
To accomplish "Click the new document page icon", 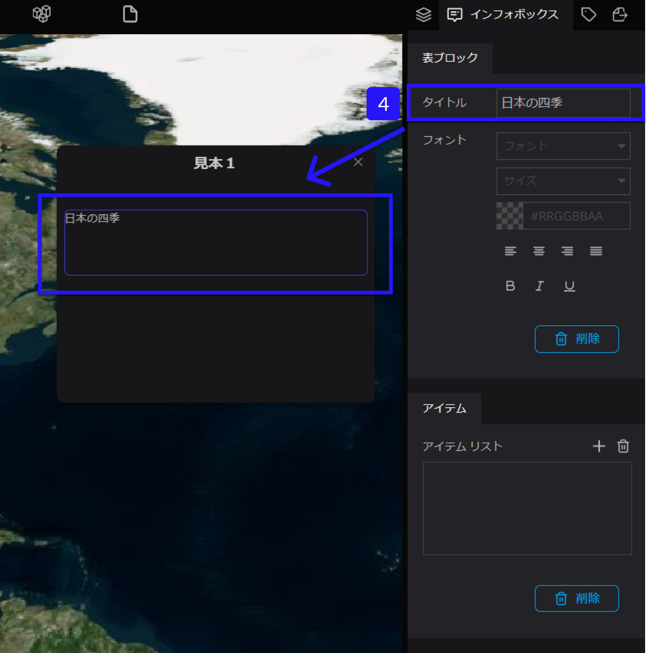I will tap(130, 14).
